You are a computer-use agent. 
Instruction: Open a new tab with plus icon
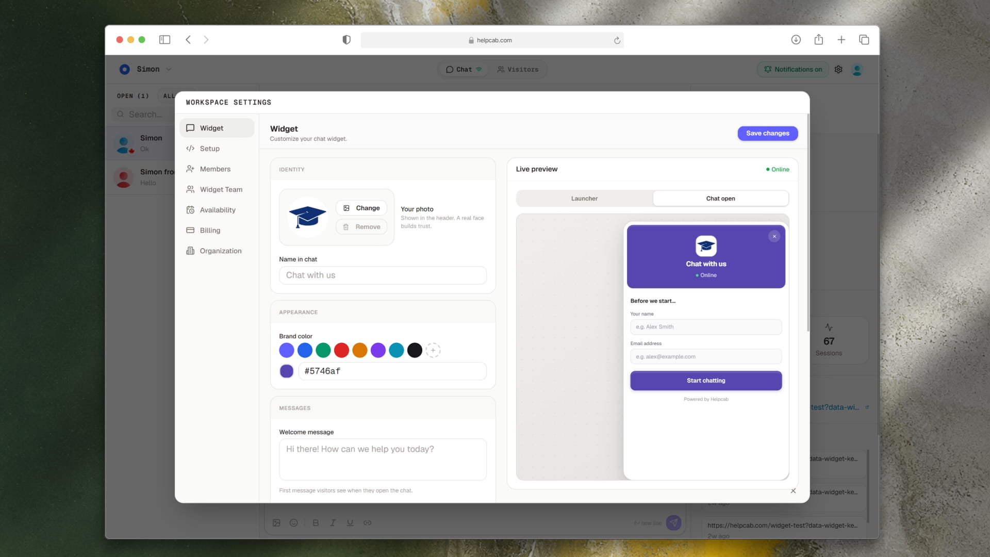[x=841, y=40]
